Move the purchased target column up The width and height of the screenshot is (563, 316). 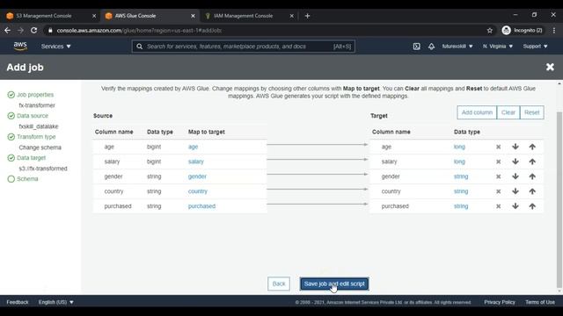pyautogui.click(x=532, y=206)
